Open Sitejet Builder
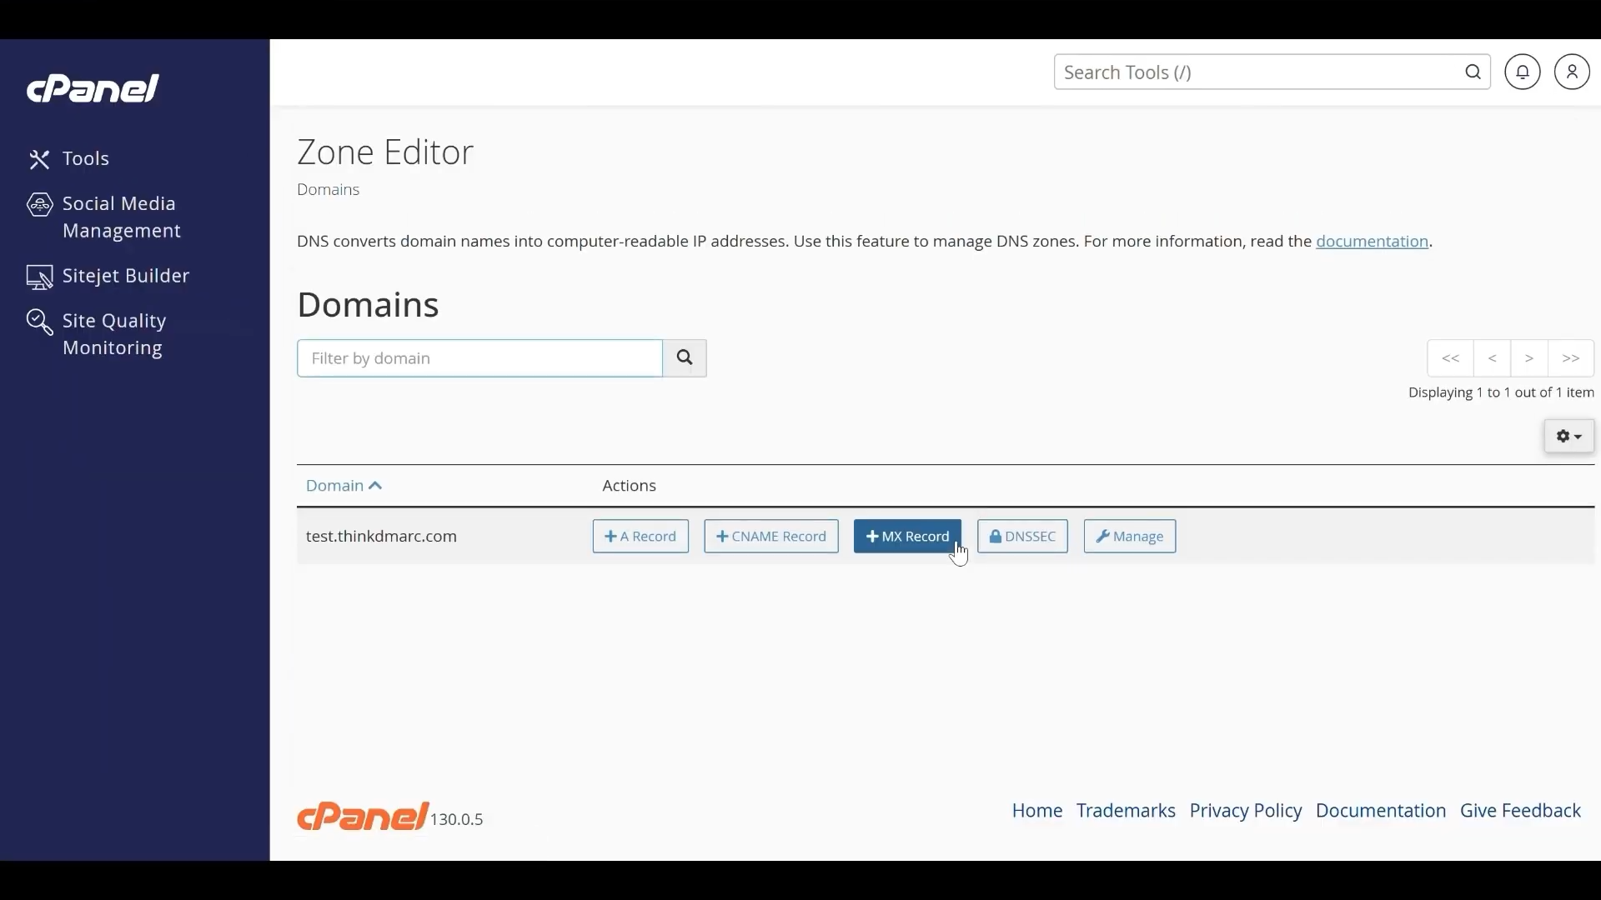This screenshot has width=1601, height=900. coord(126,276)
